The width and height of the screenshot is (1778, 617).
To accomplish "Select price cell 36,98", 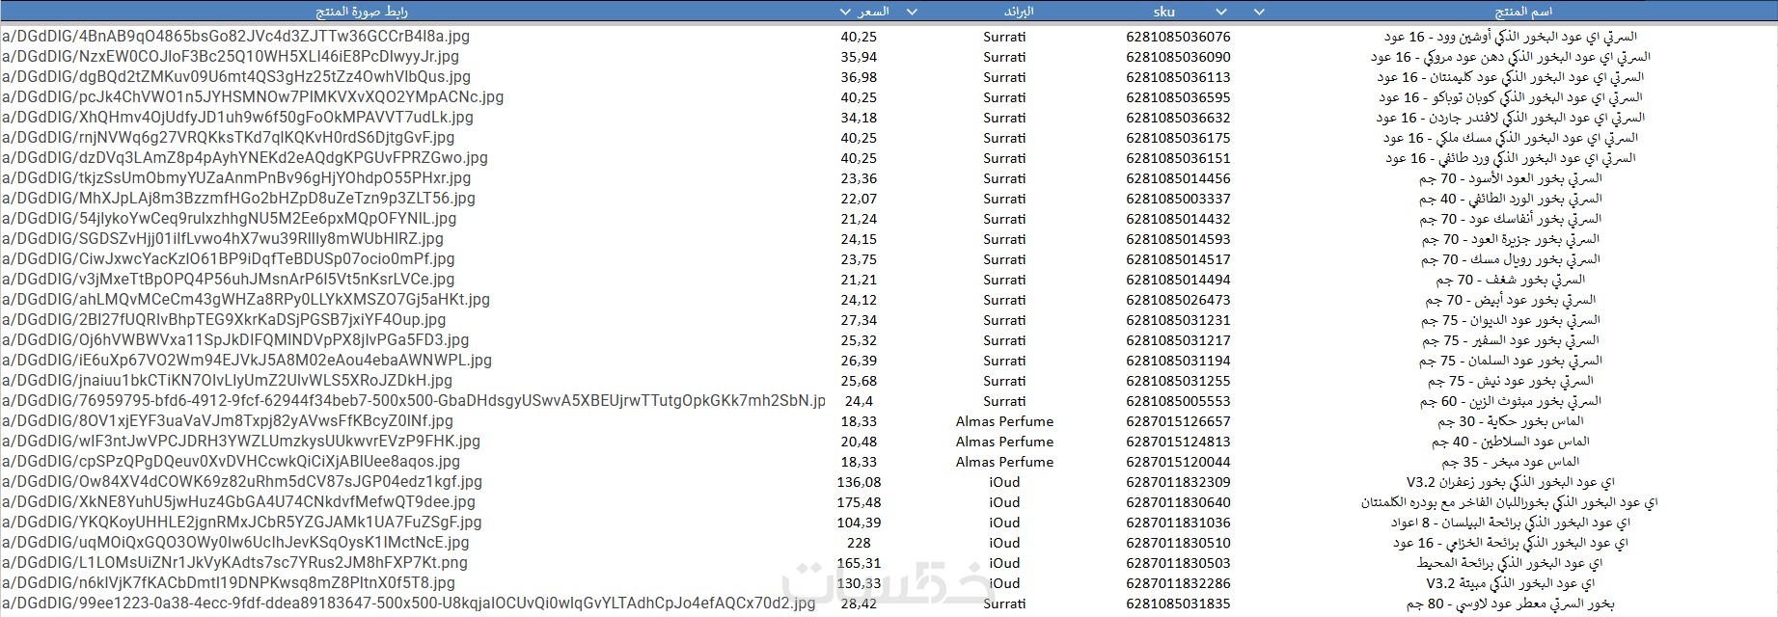I will pos(859,77).
